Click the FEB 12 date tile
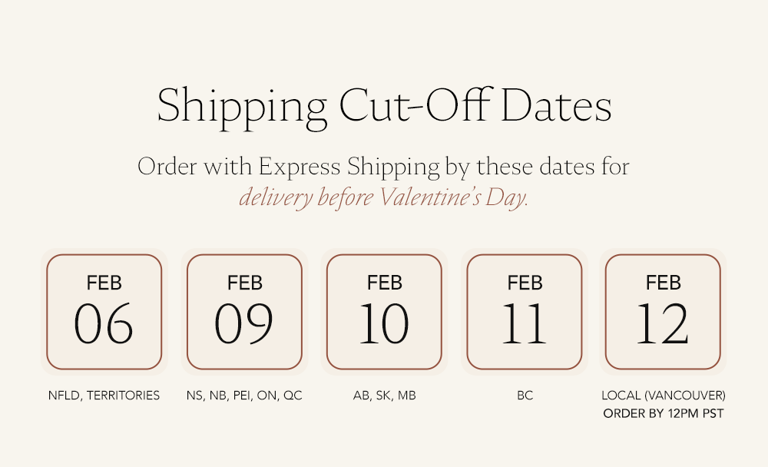768x467 pixels. click(x=663, y=312)
